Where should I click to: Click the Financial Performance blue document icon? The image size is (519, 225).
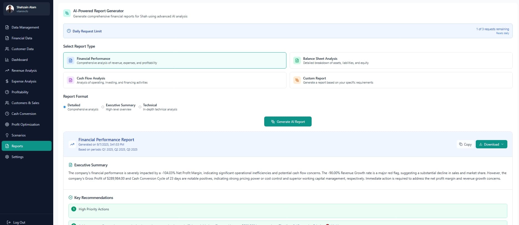pyautogui.click(x=70, y=61)
